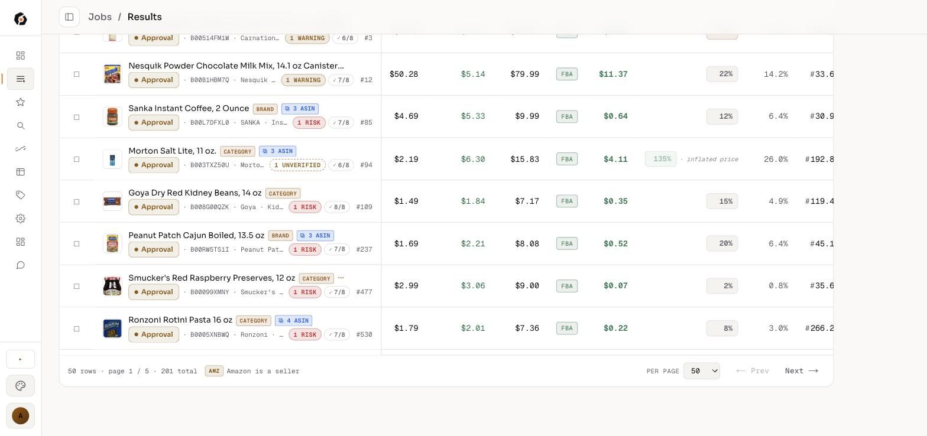Viewport: 927px width, 436px height.
Task: Click the Prev page button
Action: click(x=753, y=371)
